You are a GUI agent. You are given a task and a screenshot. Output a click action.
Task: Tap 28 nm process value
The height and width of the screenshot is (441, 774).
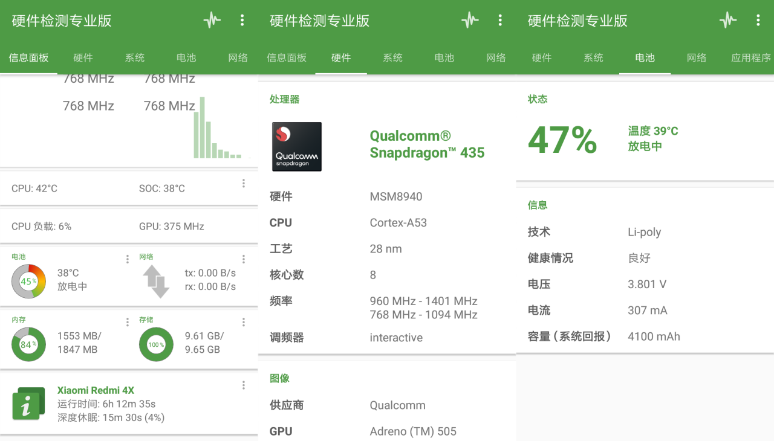pos(386,248)
